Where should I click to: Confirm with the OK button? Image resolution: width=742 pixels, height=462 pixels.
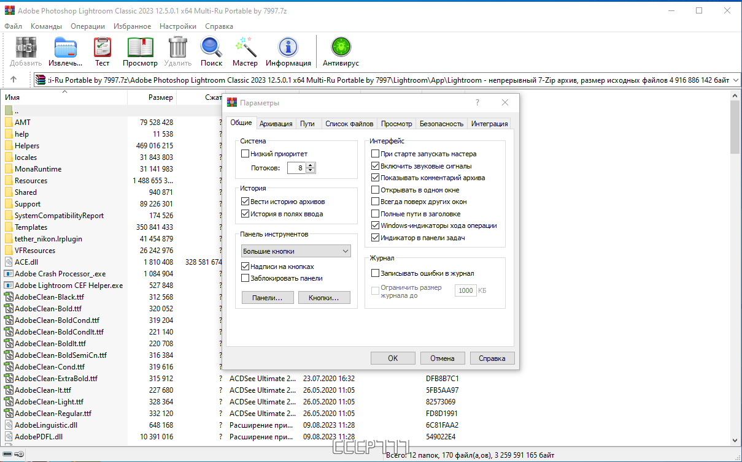pyautogui.click(x=393, y=358)
